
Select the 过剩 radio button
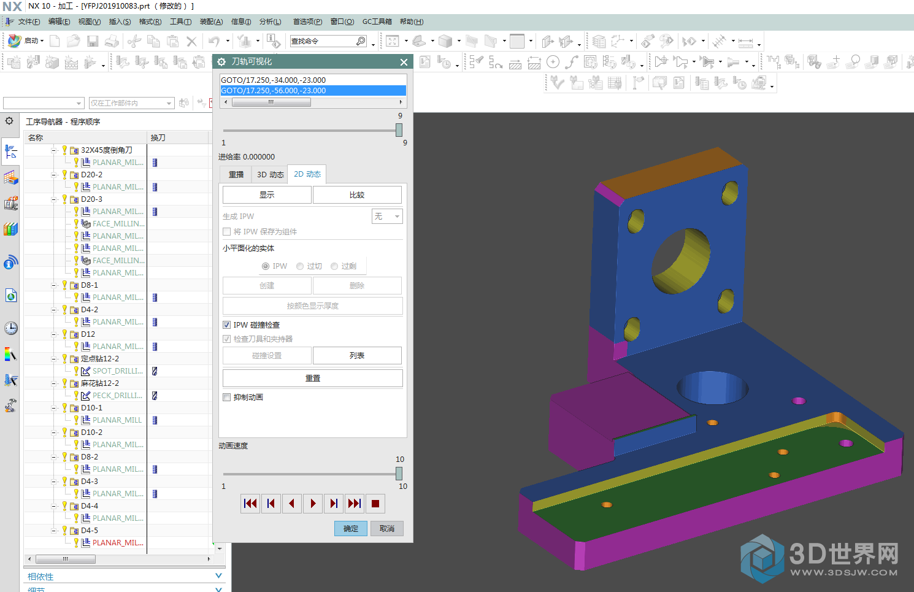[x=334, y=266]
